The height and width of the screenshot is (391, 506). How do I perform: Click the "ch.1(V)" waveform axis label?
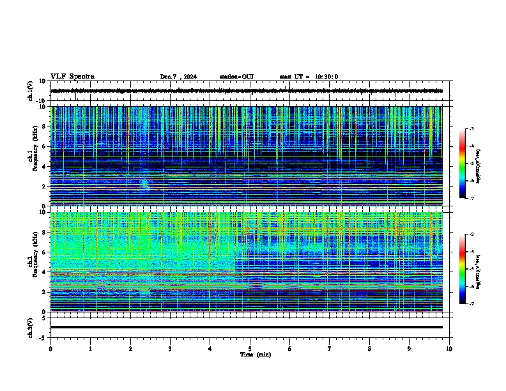click(31, 91)
